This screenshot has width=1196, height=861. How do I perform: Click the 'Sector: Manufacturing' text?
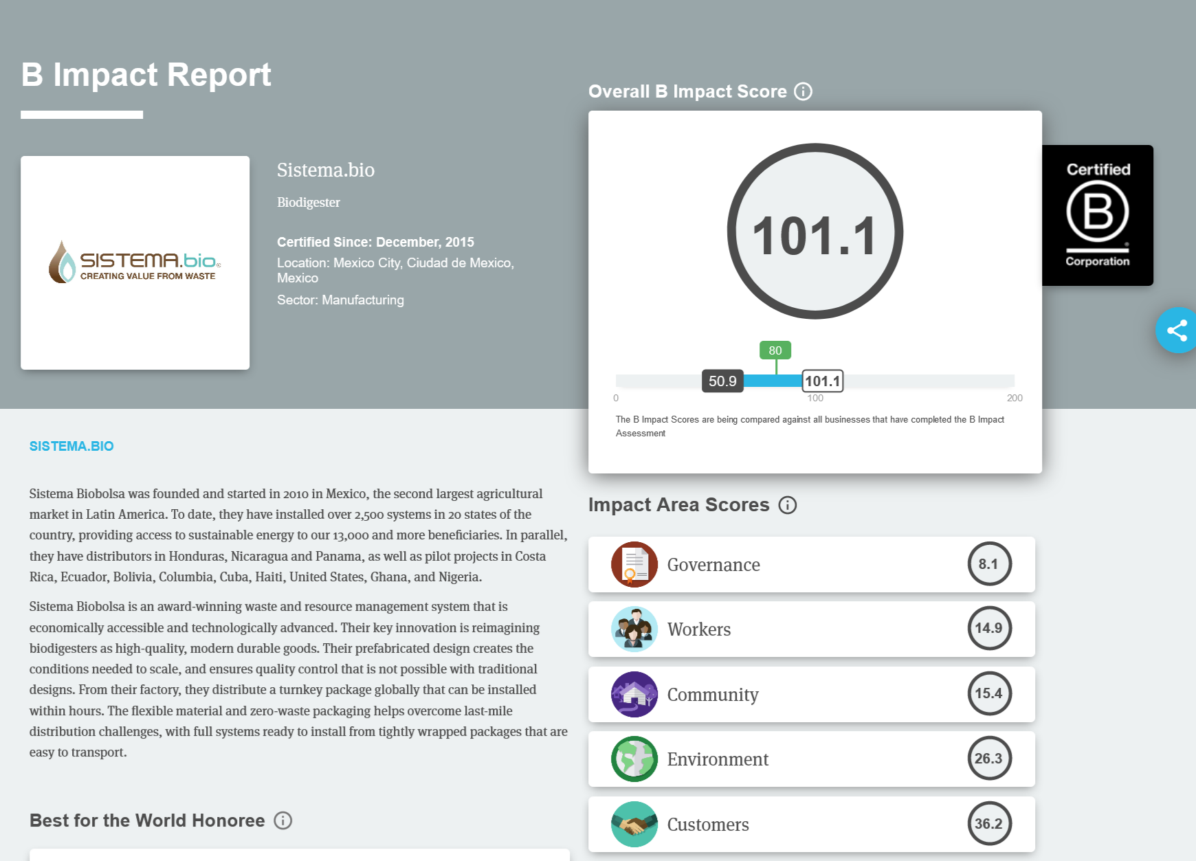340,300
